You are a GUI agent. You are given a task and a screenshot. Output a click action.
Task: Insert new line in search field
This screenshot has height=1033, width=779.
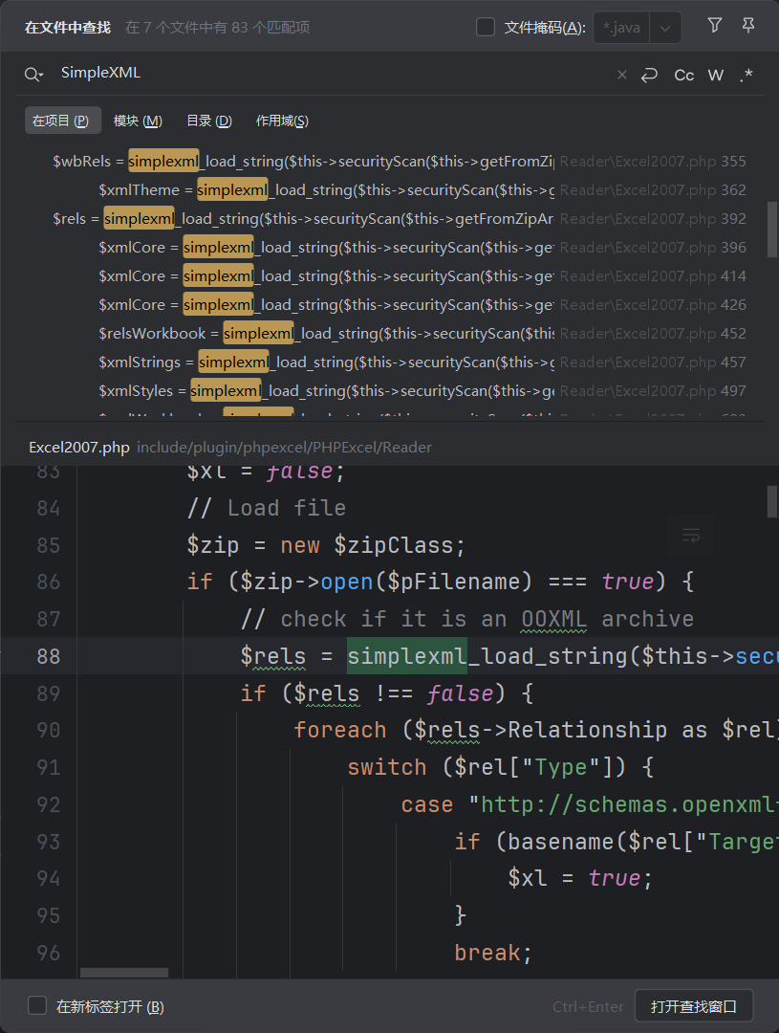pyautogui.click(x=649, y=76)
